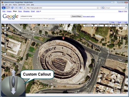Switch to Satellite view
This screenshot has width=129, height=97.
(x=116, y=26)
